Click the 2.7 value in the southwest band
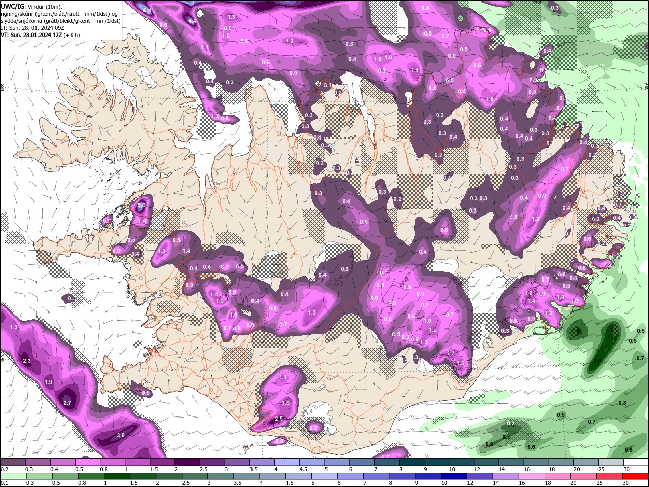The image size is (649, 487). (x=67, y=403)
